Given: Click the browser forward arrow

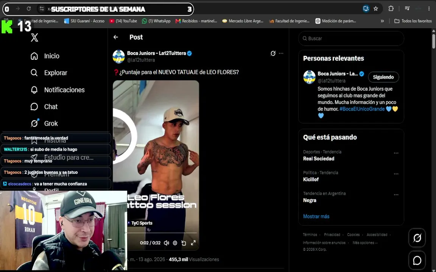Looking at the screenshot, I should pyautogui.click(x=17, y=9).
